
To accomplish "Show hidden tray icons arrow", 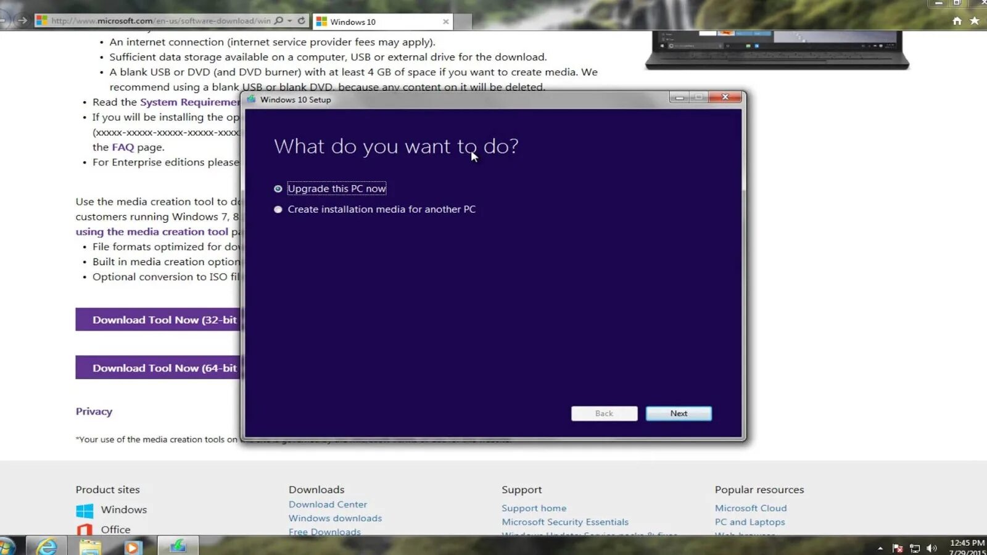I will coord(880,548).
